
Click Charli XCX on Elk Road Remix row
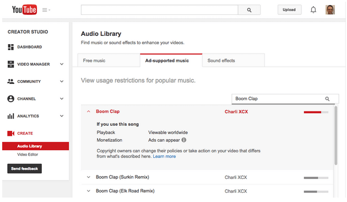[x=236, y=191]
